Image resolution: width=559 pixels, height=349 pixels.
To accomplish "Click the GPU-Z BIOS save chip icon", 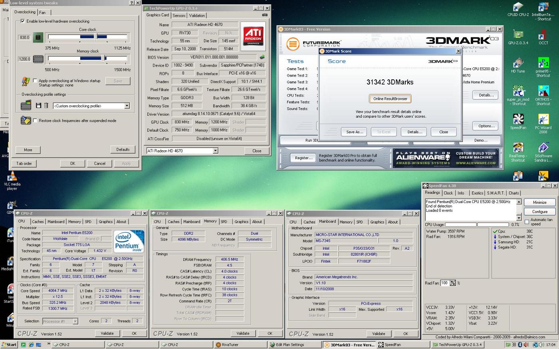I will tap(262, 57).
